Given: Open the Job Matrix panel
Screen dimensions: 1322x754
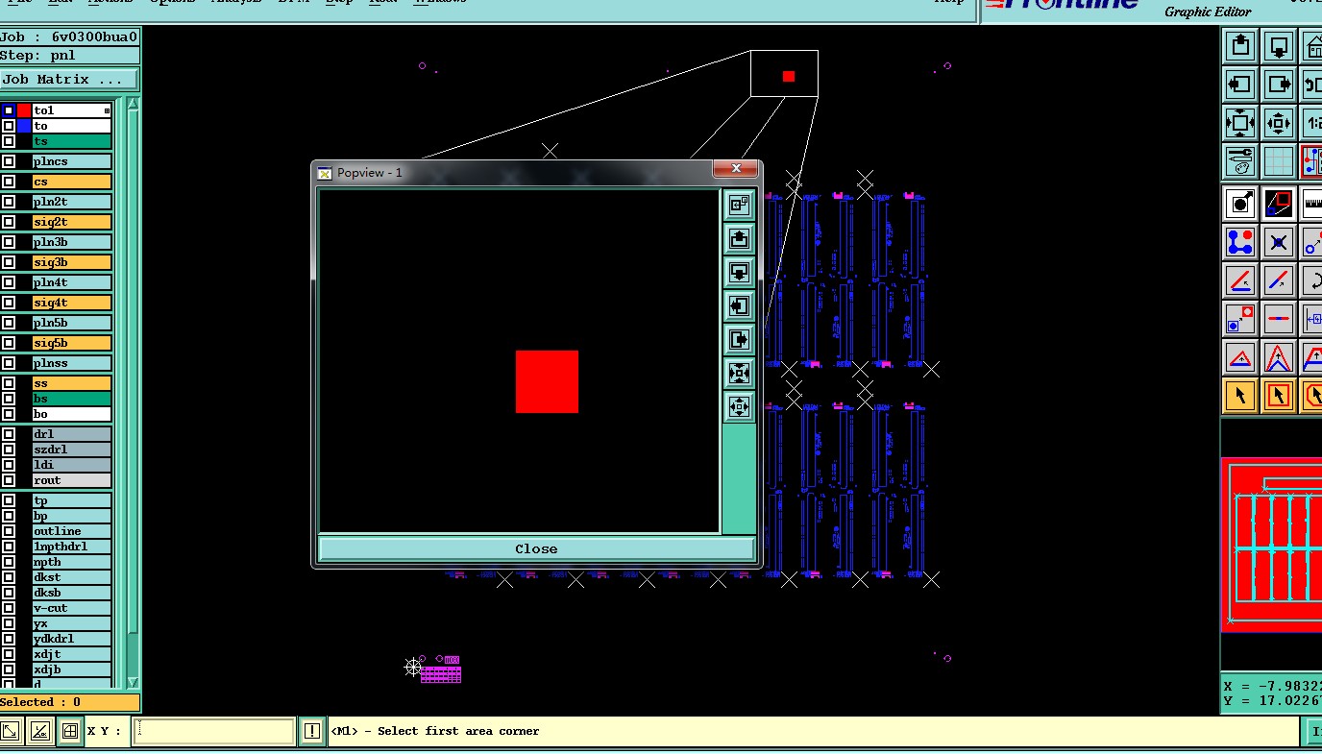Looking at the screenshot, I should [69, 80].
